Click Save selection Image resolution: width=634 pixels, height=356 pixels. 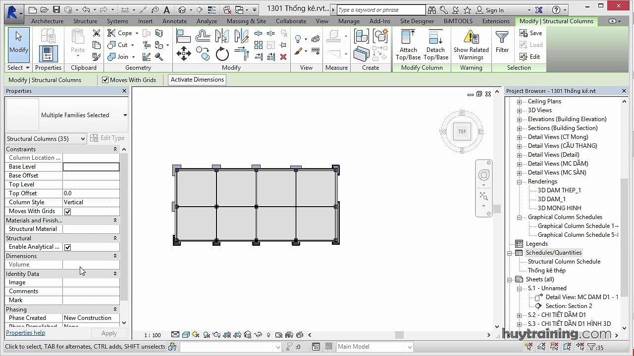click(x=530, y=33)
